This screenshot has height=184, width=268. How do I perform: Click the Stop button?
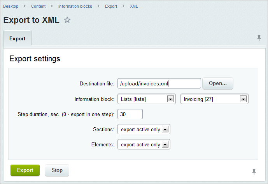click(x=57, y=170)
